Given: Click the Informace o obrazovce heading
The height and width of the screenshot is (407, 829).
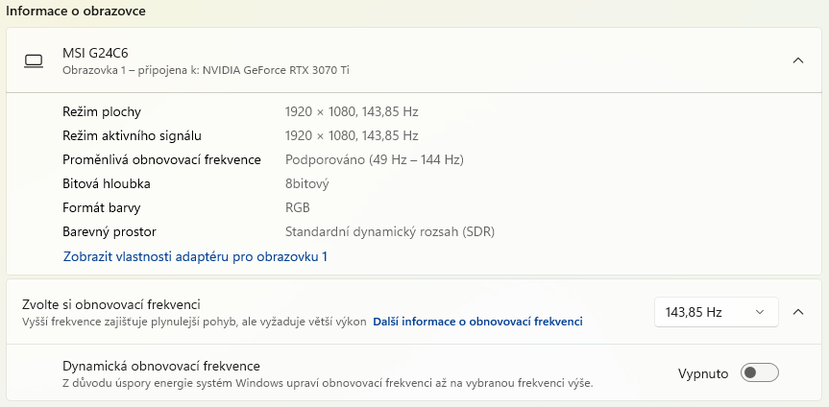Looking at the screenshot, I should (x=77, y=12).
